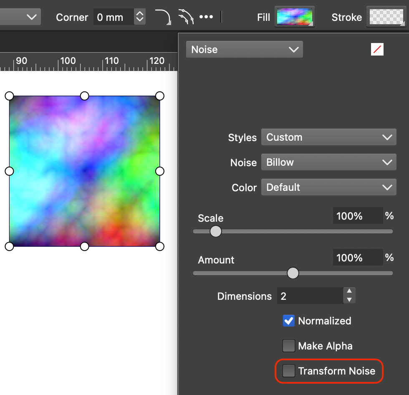Click the top-left selection handle
The image size is (409, 395).
[x=9, y=96]
